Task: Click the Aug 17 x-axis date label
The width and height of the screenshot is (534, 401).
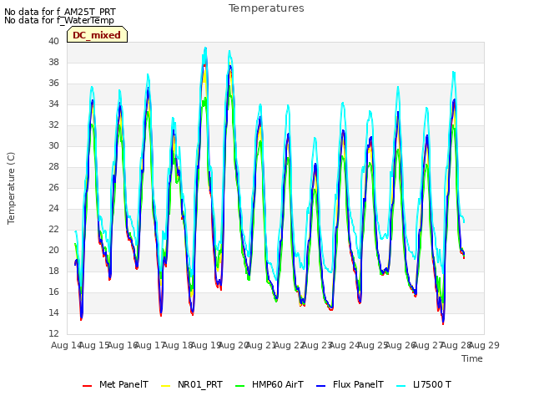Action: tap(150, 345)
